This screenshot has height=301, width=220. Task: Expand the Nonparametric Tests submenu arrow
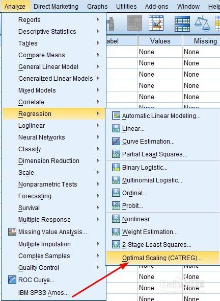point(98,184)
